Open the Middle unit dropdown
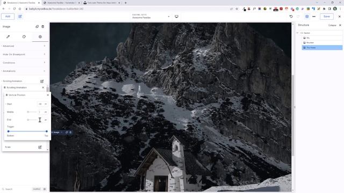Screen dimensions: 344x193 coord(46,112)
